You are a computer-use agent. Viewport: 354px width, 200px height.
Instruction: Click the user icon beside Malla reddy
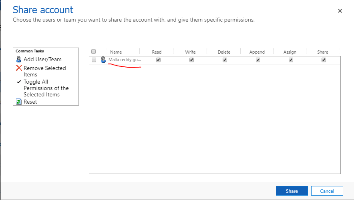click(x=103, y=60)
